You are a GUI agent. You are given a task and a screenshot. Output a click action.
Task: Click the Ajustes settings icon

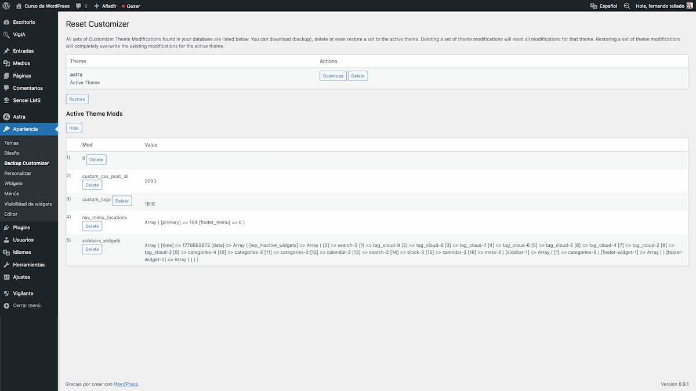tap(6, 277)
